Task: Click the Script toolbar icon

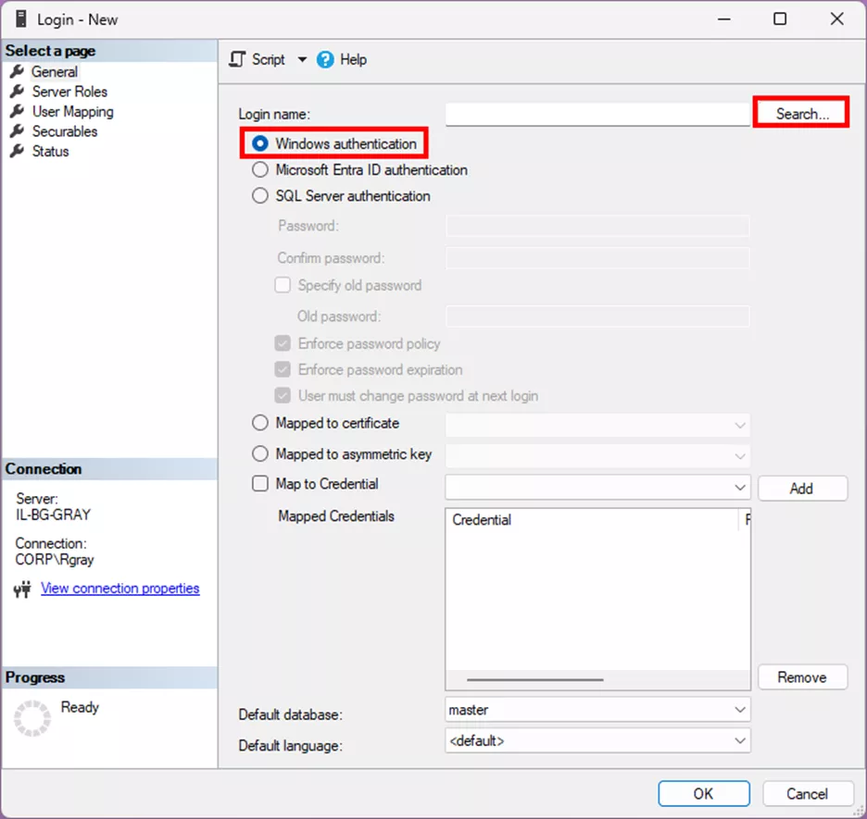Action: (237, 59)
